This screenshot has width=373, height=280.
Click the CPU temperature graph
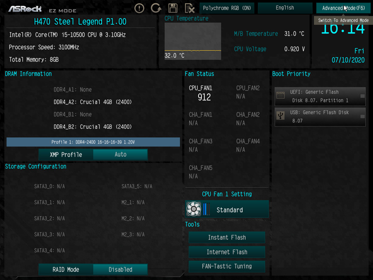point(193,41)
